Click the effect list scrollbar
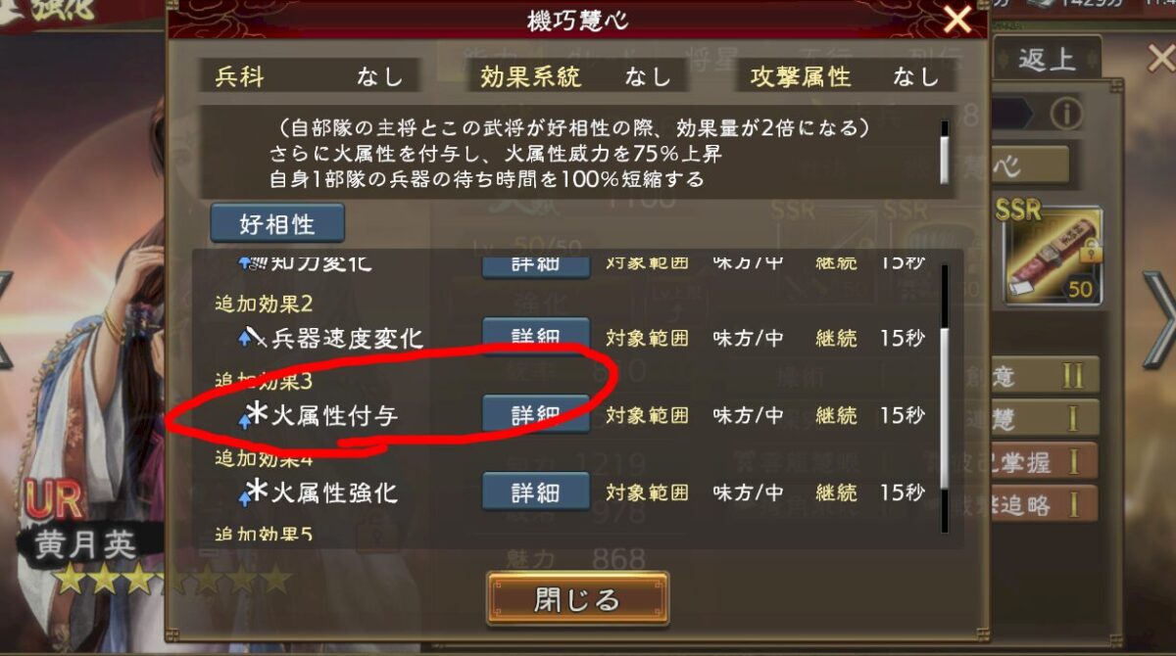The width and height of the screenshot is (1176, 656). click(945, 408)
